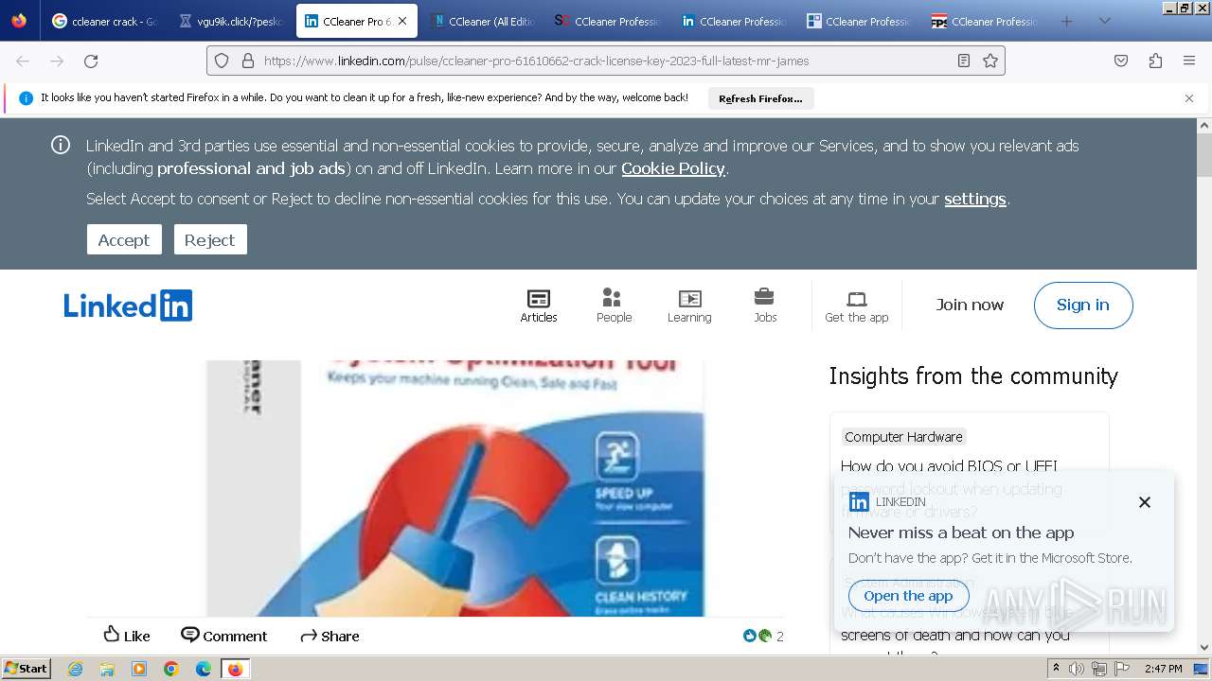The image size is (1212, 681).
Task: Go back with browser back arrow
Action: (x=23, y=61)
